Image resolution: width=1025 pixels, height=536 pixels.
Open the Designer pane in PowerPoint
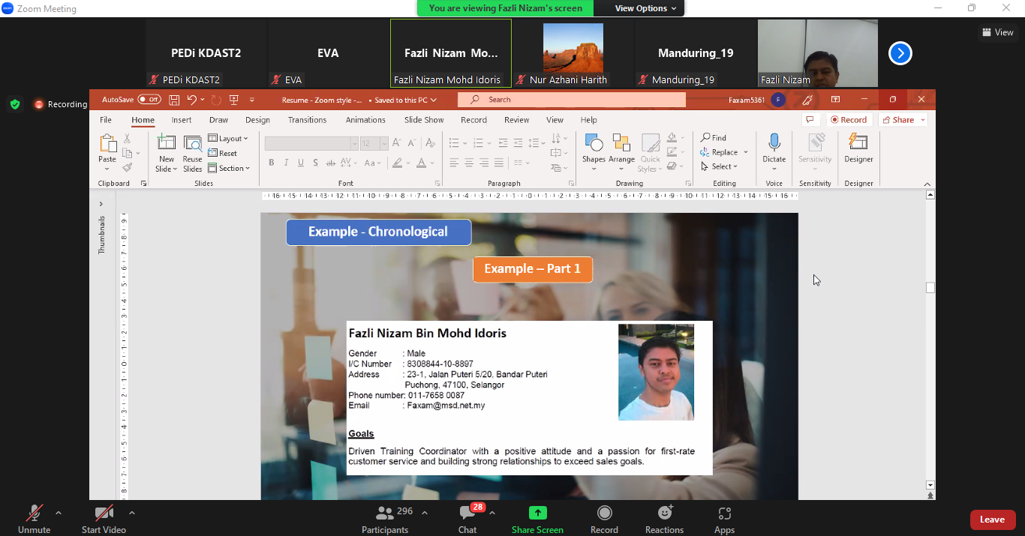coord(858,142)
